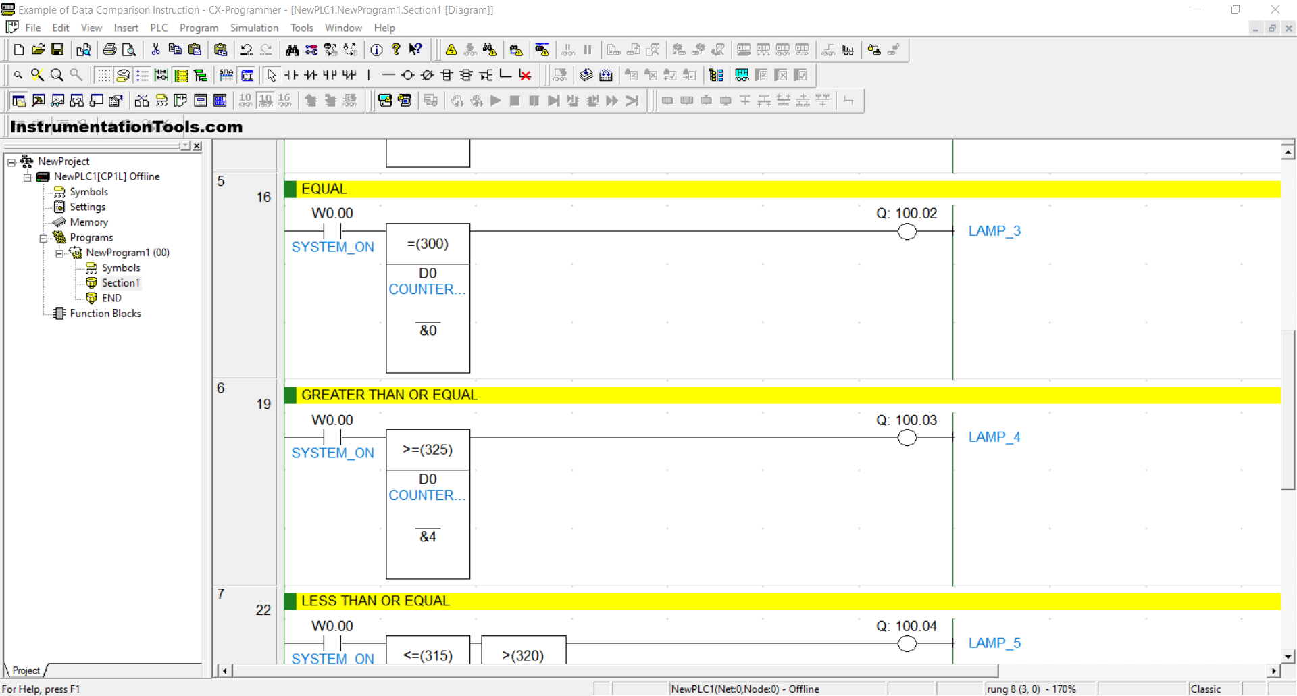Insert a new PLC instruction box
Image resolution: width=1297 pixels, height=696 pixels.
(x=447, y=75)
